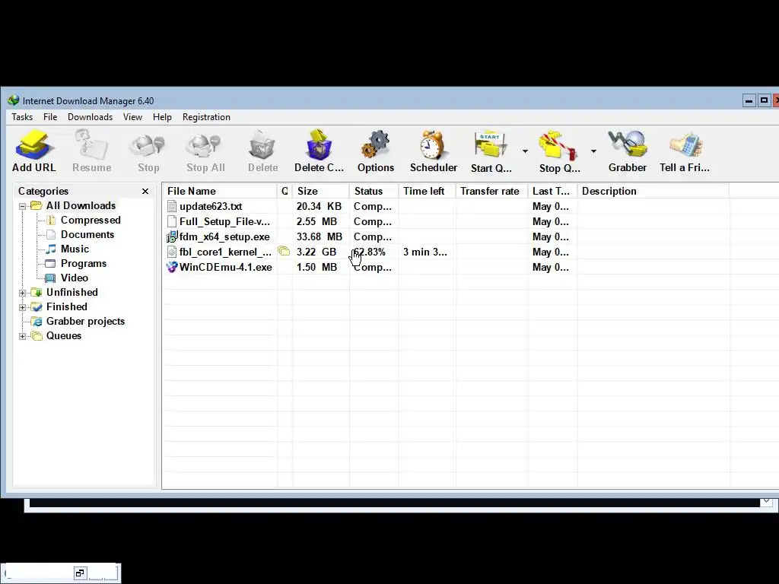
Task: Maximize the Internet Download Manager window
Action: (764, 101)
